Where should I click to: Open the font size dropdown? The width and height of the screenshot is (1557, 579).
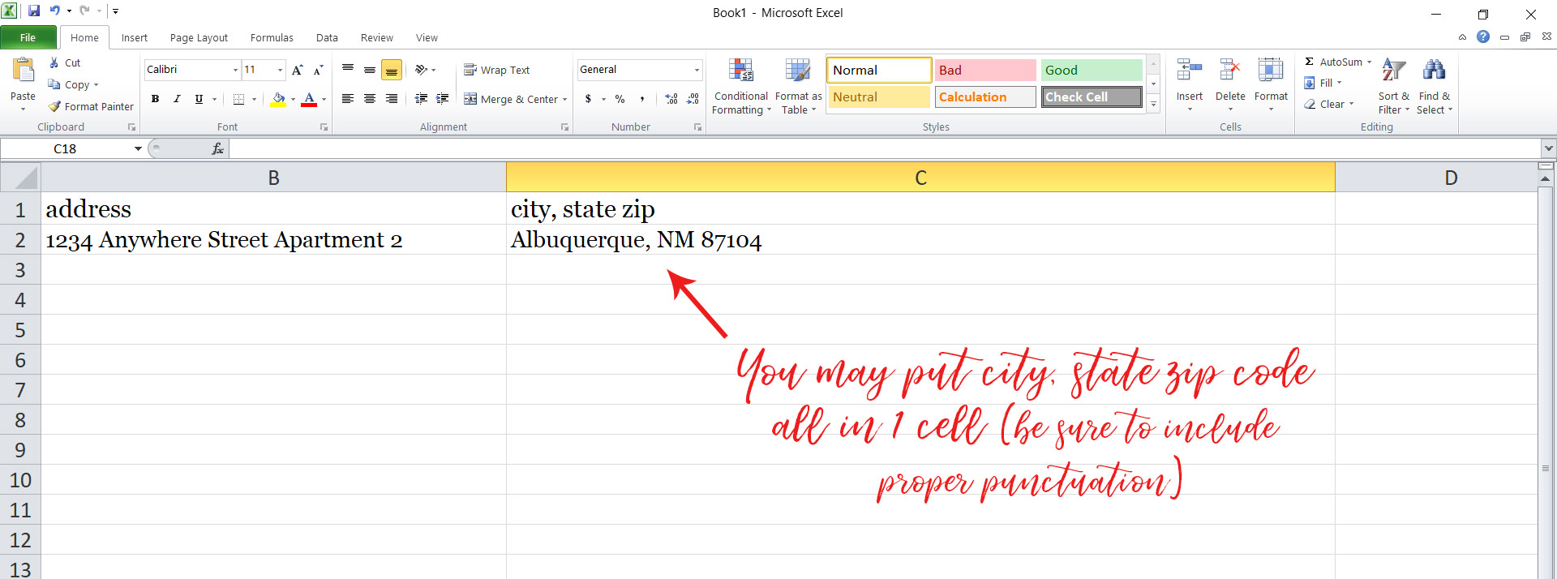point(280,70)
